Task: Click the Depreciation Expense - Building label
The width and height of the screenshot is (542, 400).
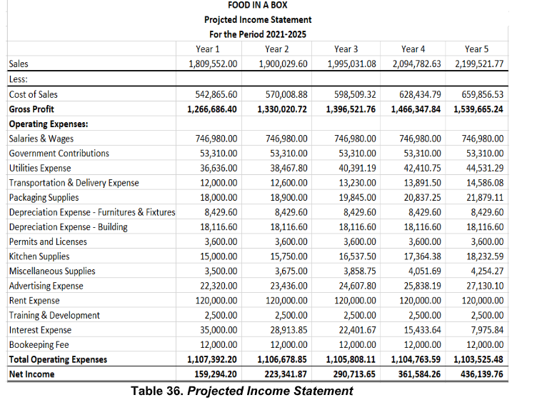Action: click(68, 227)
